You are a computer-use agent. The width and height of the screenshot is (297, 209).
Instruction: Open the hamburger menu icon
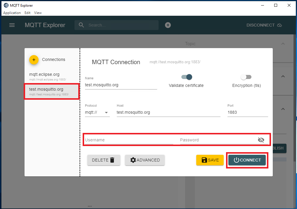[12, 25]
